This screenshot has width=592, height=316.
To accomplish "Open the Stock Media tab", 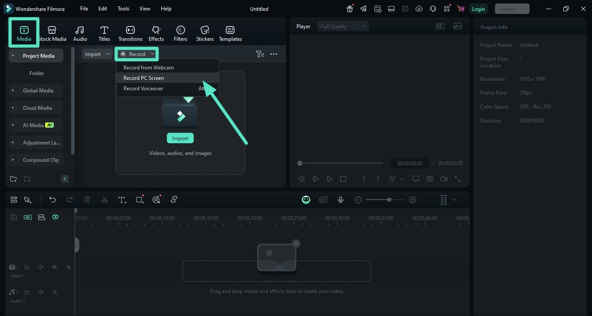I will click(x=52, y=33).
